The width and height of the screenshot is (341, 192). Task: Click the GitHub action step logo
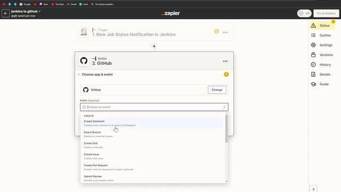pos(84,61)
